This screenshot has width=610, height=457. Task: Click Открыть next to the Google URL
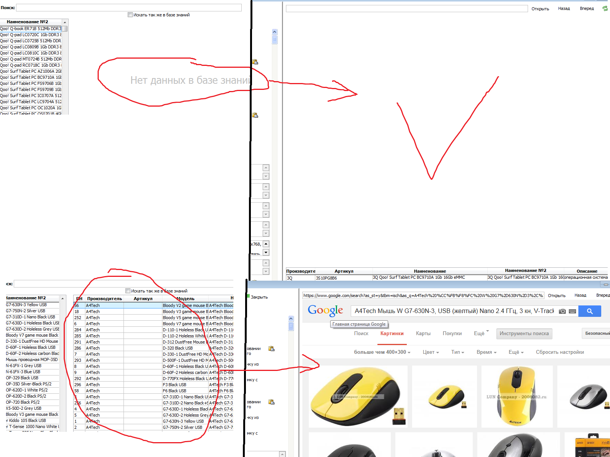[x=557, y=296]
